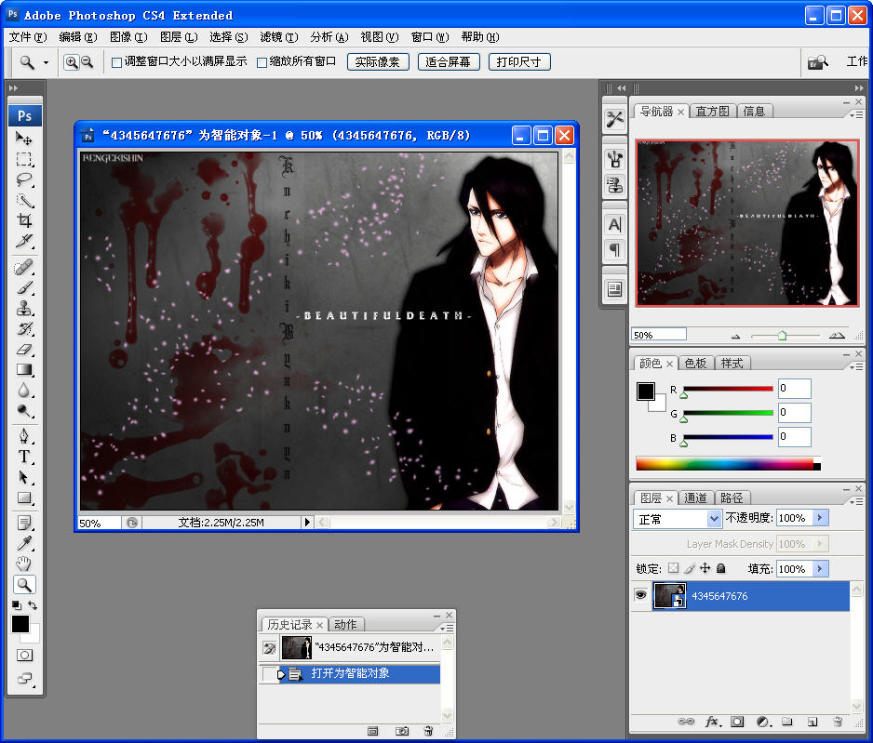Image resolution: width=873 pixels, height=743 pixels.
Task: Click the 打印尺寸 button
Action: (x=519, y=61)
